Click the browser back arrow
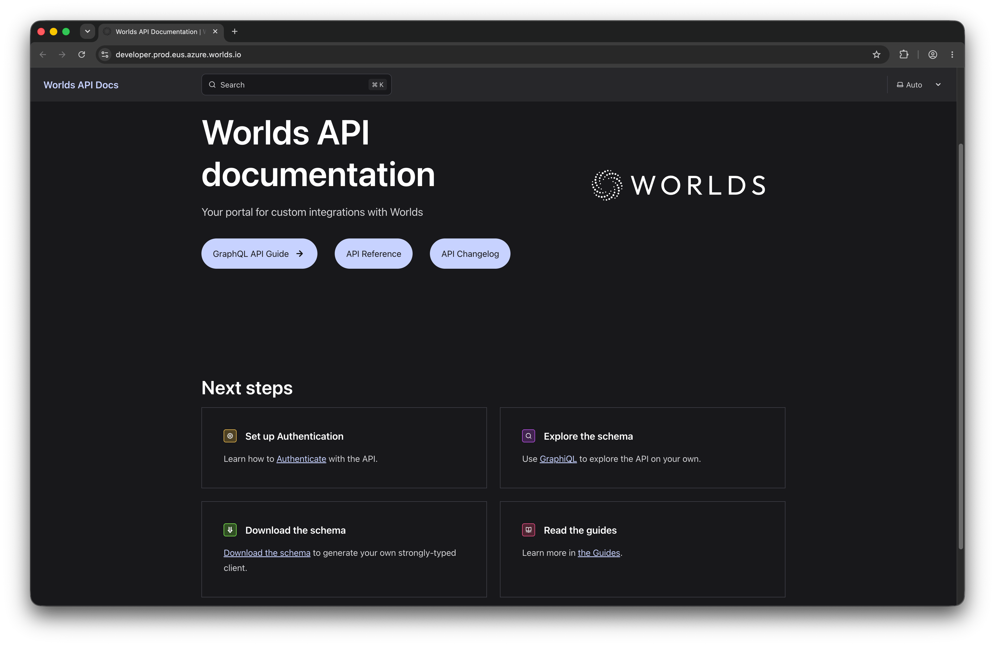 (x=43, y=55)
